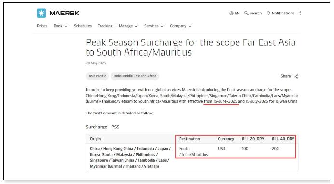This screenshot has height=184, width=334.
Task: Click the share network icon
Action: tap(296, 76)
